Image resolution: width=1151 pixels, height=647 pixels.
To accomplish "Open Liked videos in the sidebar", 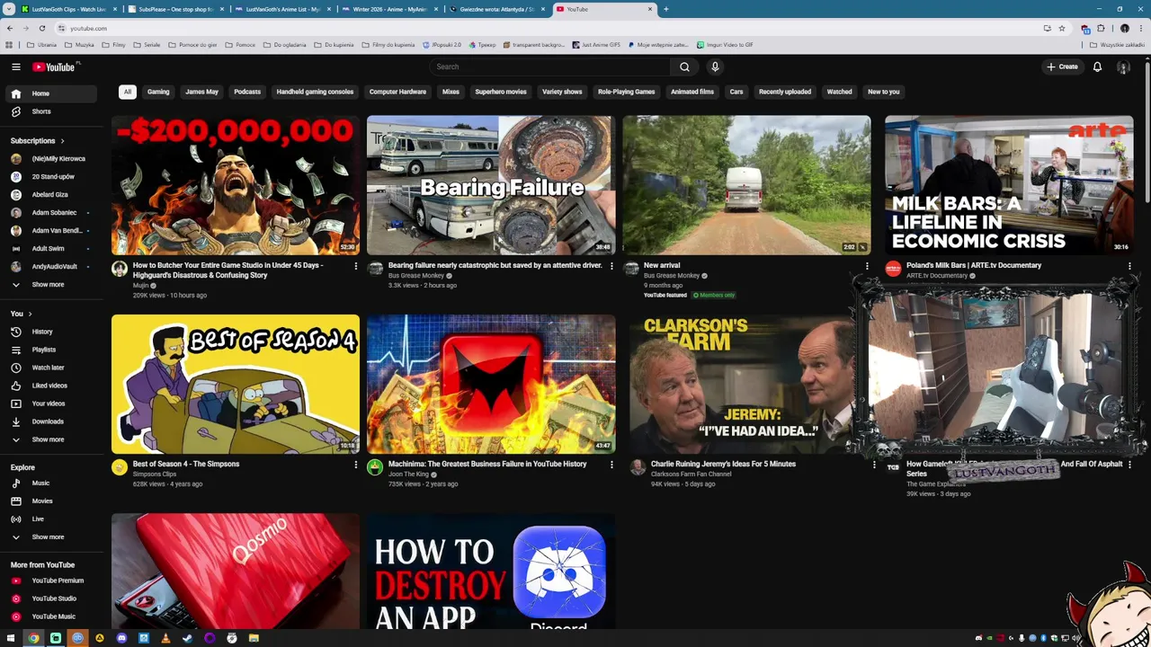I will pyautogui.click(x=50, y=386).
